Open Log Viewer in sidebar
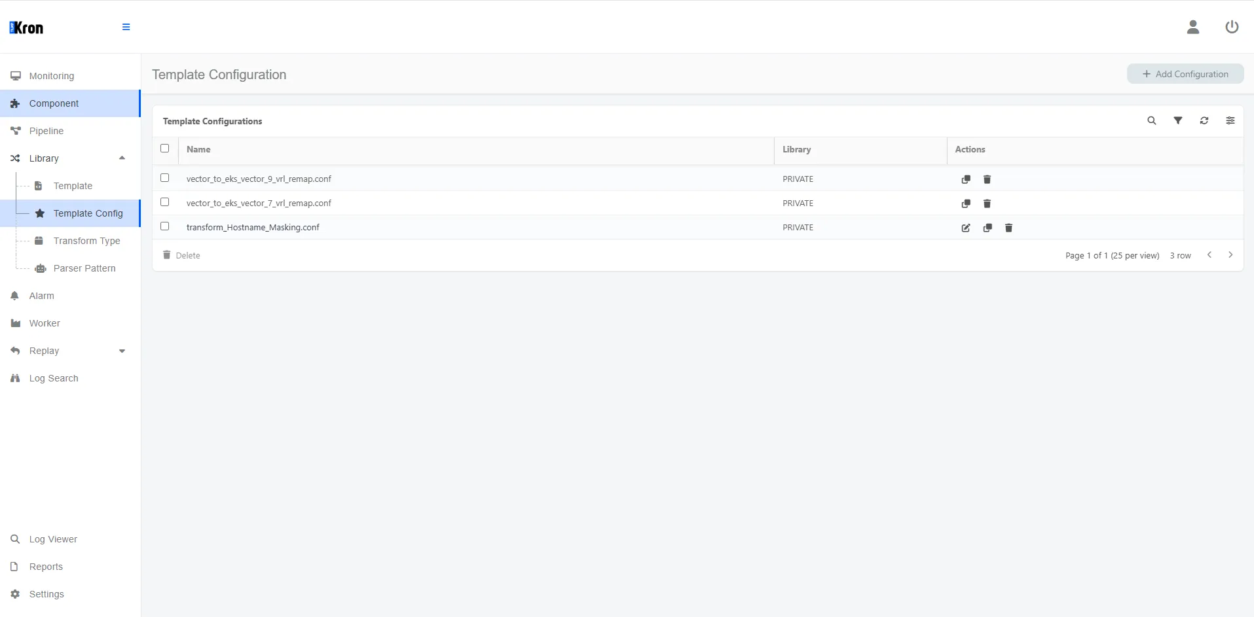The width and height of the screenshot is (1254, 617). tap(70, 539)
